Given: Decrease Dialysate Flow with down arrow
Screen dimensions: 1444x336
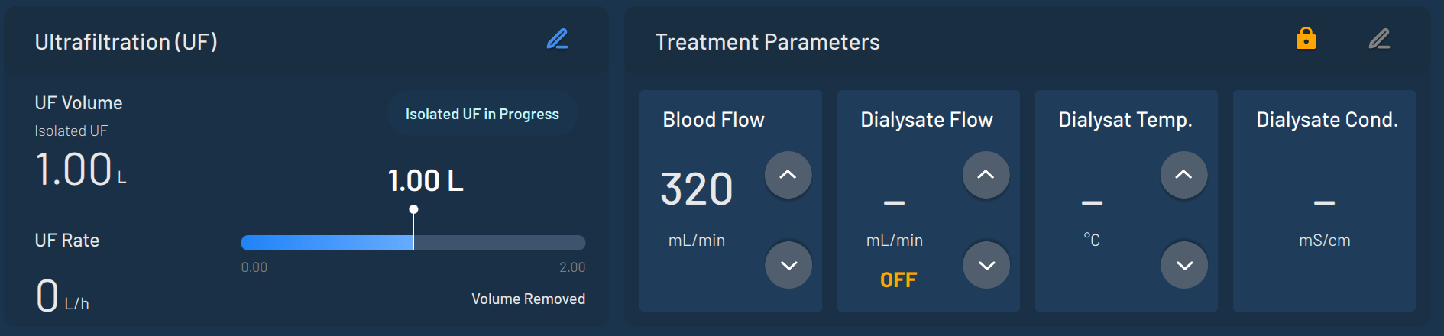Looking at the screenshot, I should (x=986, y=265).
